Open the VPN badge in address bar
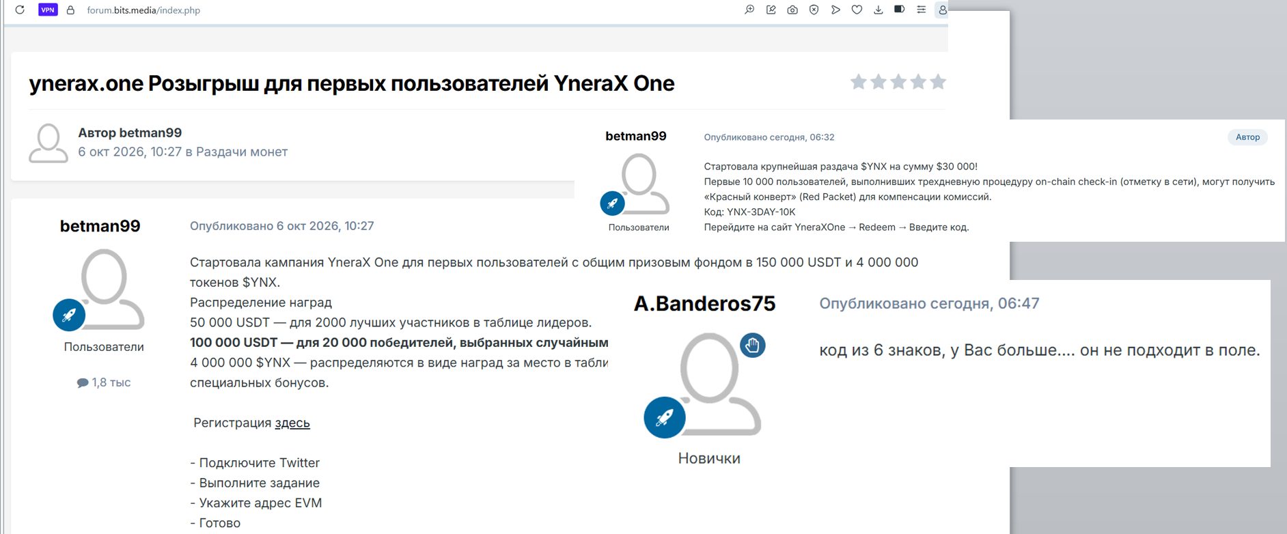Image resolution: width=1287 pixels, height=534 pixels. click(48, 10)
